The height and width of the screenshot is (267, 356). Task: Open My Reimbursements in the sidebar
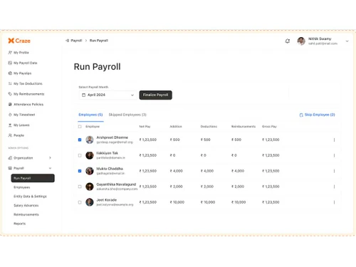point(26,94)
